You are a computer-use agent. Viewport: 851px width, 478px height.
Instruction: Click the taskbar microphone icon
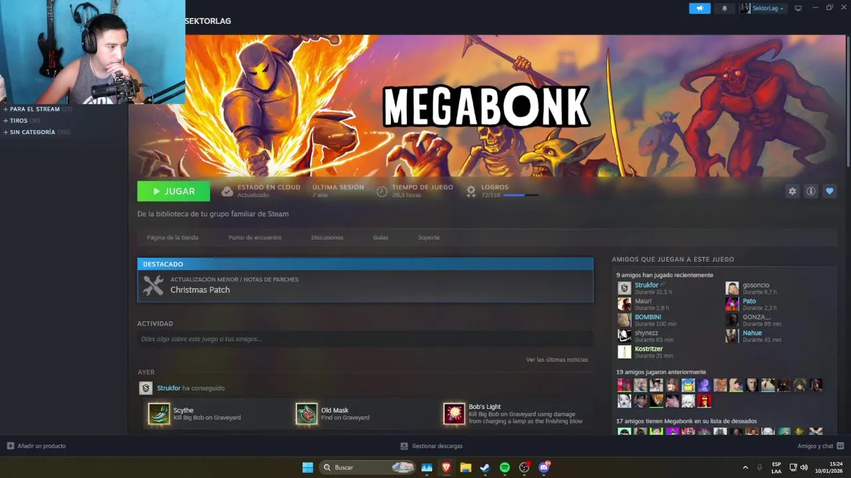point(760,467)
